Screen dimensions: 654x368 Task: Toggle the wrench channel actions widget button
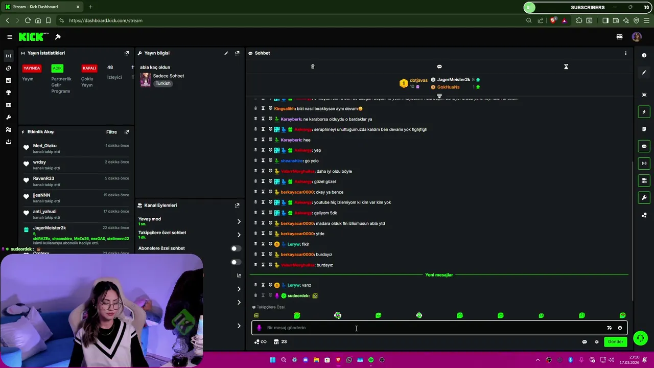pos(644,198)
